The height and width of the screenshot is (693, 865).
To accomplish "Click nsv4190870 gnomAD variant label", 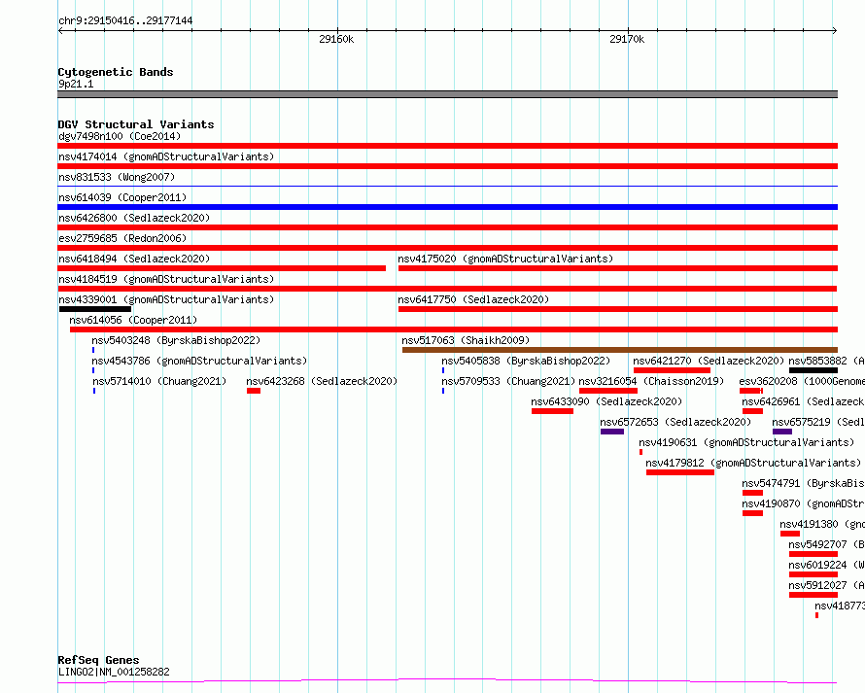I will (x=803, y=503).
